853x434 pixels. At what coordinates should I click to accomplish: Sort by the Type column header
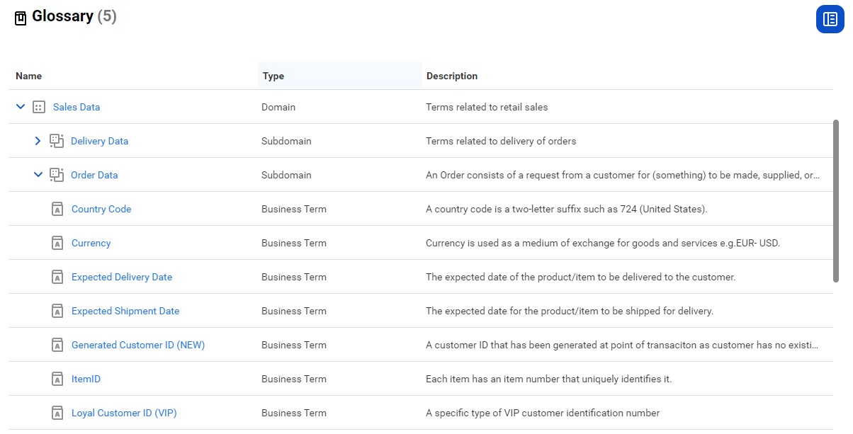273,76
